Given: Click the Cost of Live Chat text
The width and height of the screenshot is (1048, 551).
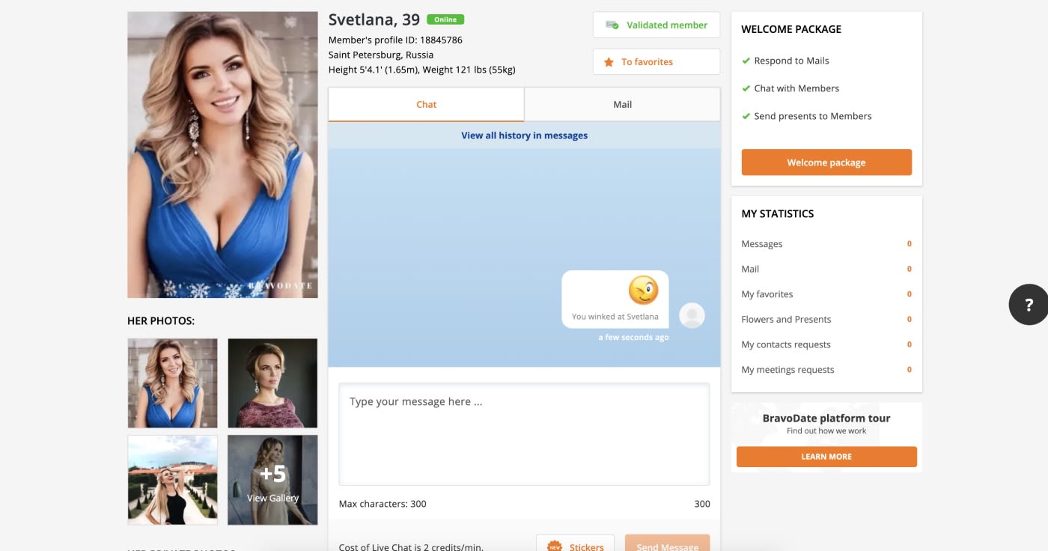Looking at the screenshot, I should [412, 546].
